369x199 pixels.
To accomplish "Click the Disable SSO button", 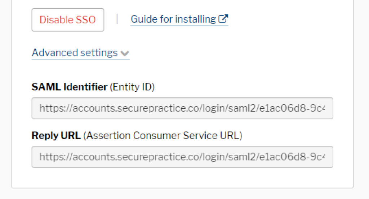I will tap(68, 20).
